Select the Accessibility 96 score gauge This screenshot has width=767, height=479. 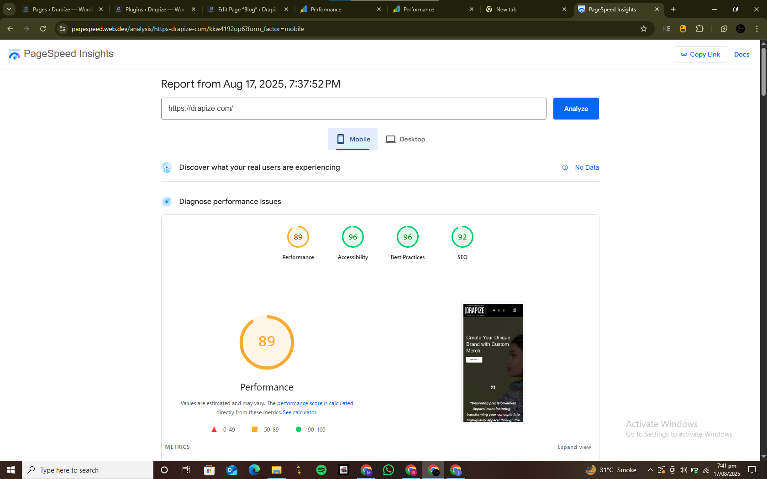[352, 243]
